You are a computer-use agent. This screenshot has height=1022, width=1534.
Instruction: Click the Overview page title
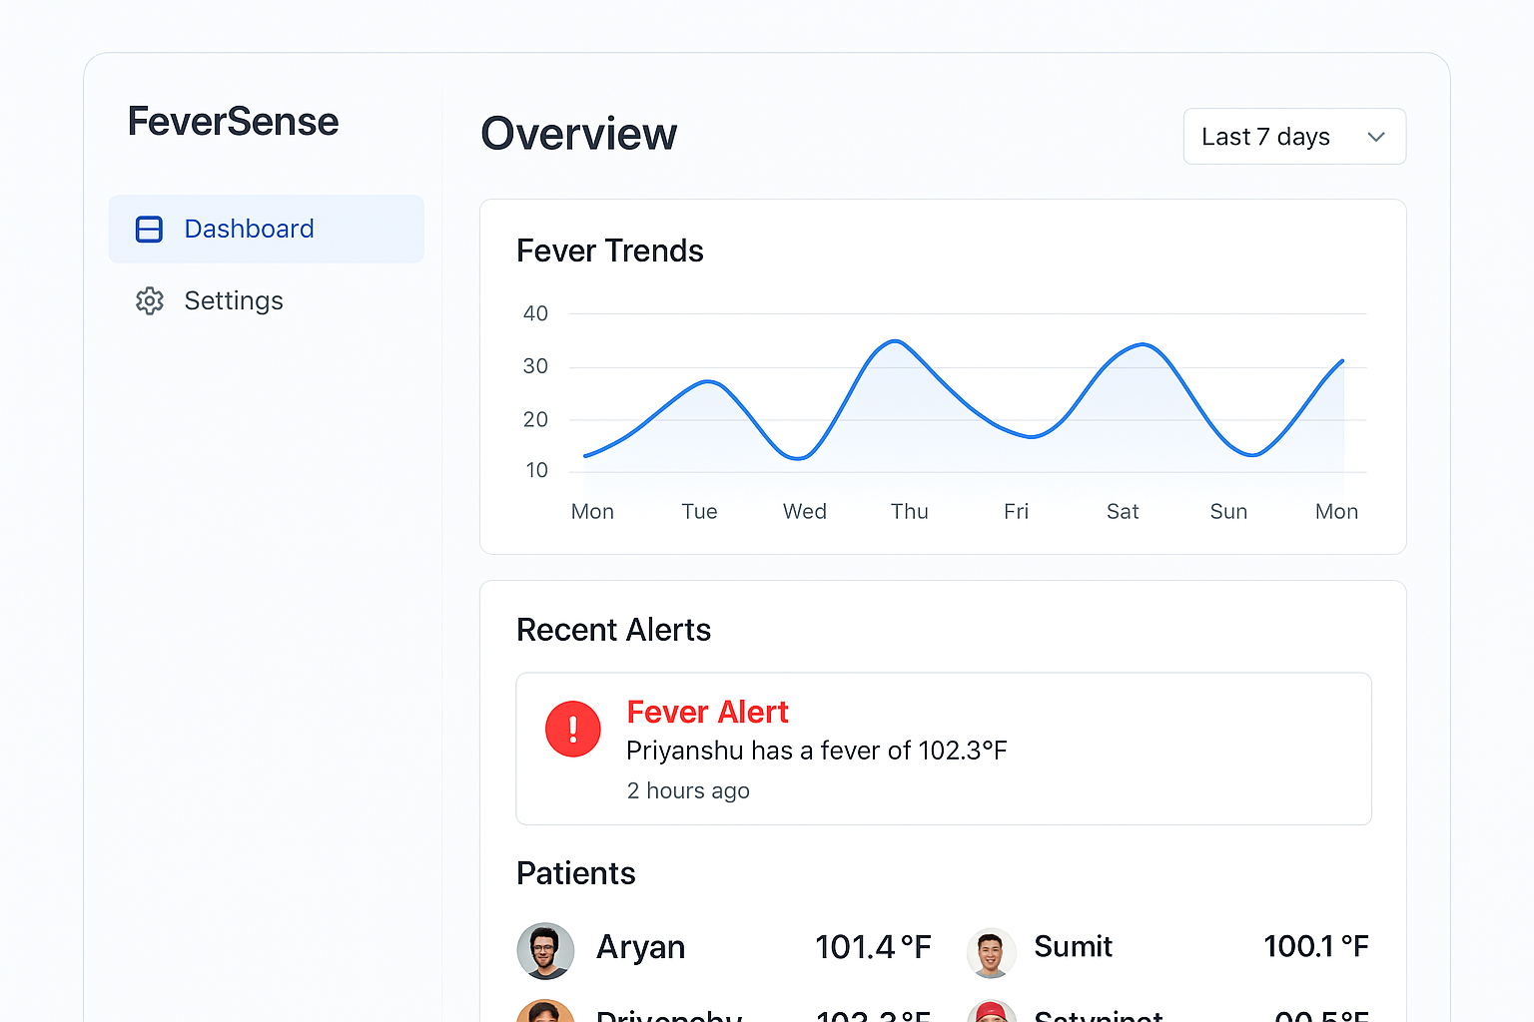(578, 134)
